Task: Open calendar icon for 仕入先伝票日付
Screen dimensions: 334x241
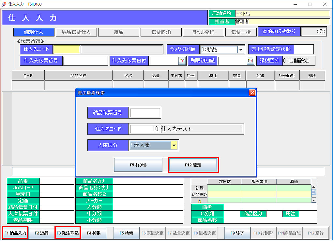Action: (182, 61)
